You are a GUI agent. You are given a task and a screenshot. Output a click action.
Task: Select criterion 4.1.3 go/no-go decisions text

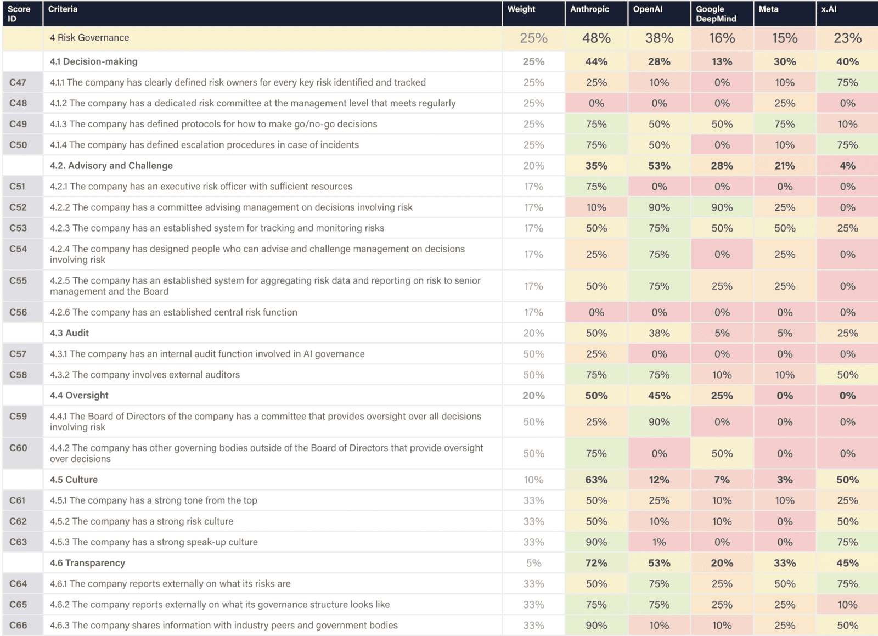[x=213, y=124]
